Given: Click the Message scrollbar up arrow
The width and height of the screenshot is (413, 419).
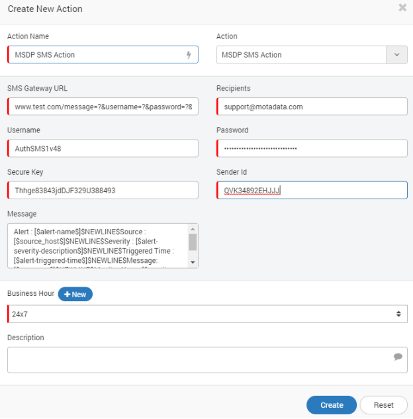Looking at the screenshot, I should click(x=193, y=229).
